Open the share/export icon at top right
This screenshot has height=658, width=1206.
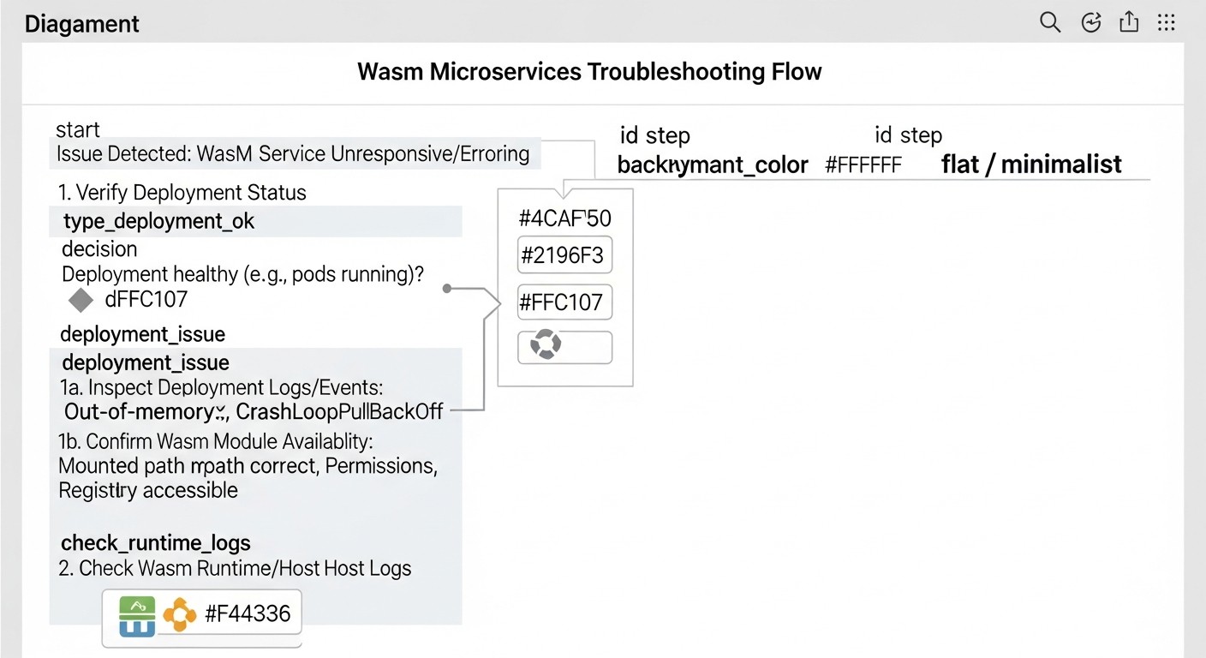[1128, 22]
